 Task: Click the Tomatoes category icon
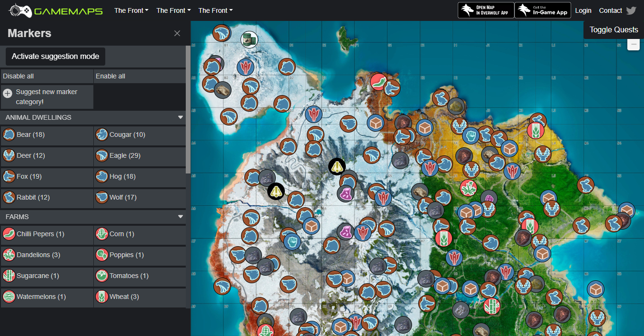pos(101,276)
